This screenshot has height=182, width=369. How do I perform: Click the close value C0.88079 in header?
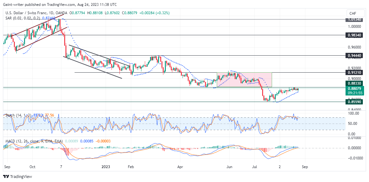click(x=129, y=13)
